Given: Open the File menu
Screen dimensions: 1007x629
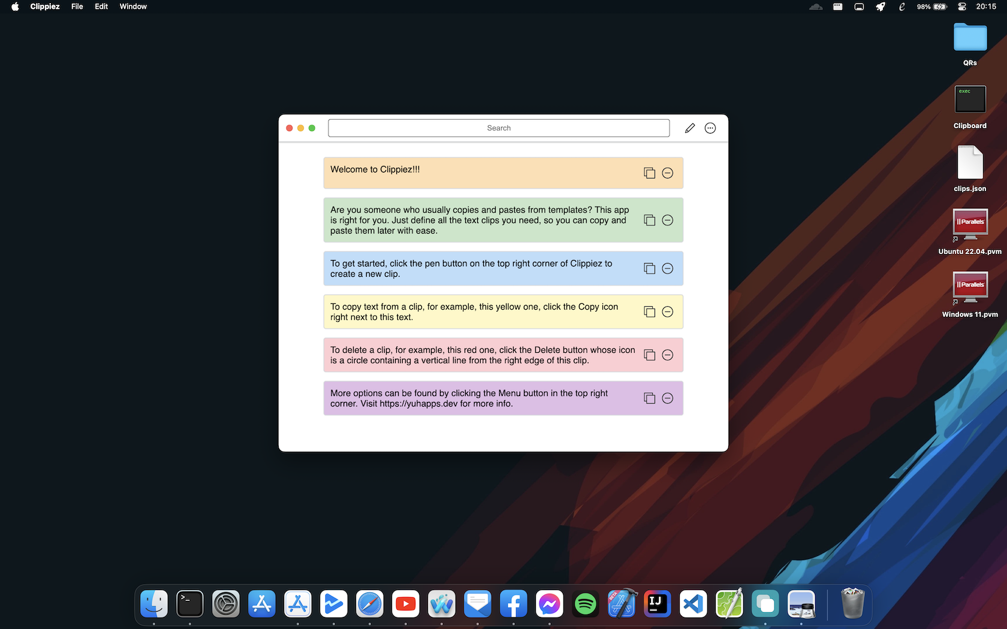Looking at the screenshot, I should click(77, 7).
